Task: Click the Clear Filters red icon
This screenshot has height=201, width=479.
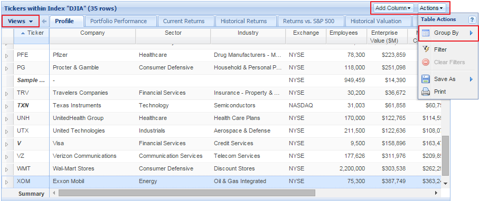Action: (426, 62)
